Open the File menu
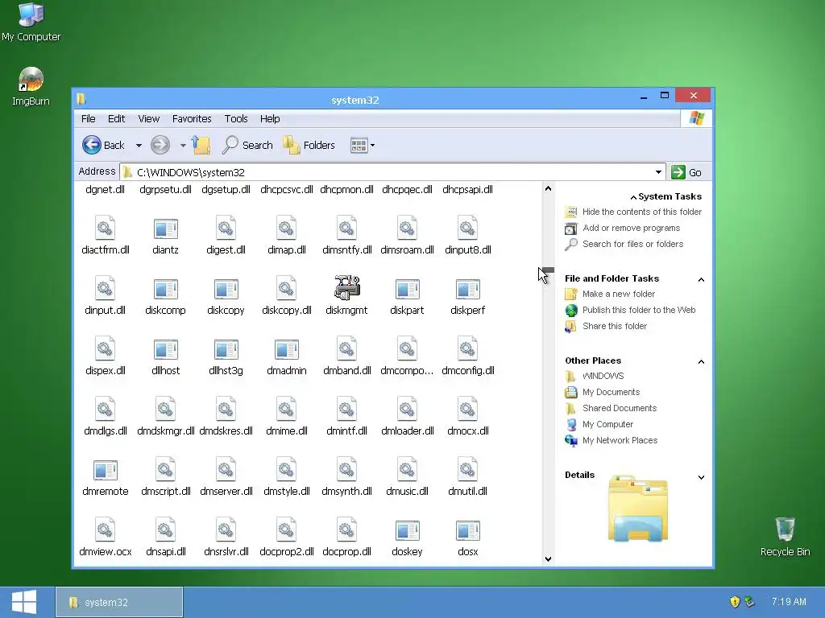This screenshot has height=618, width=825. pos(88,119)
